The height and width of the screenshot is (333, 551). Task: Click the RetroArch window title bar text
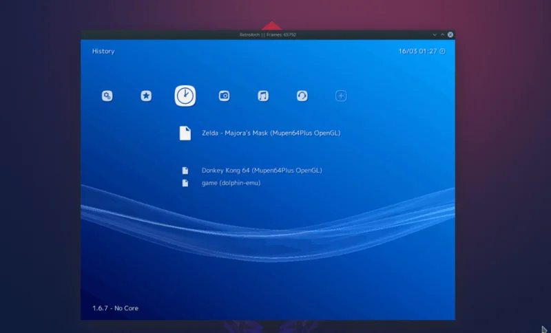[x=268, y=34]
